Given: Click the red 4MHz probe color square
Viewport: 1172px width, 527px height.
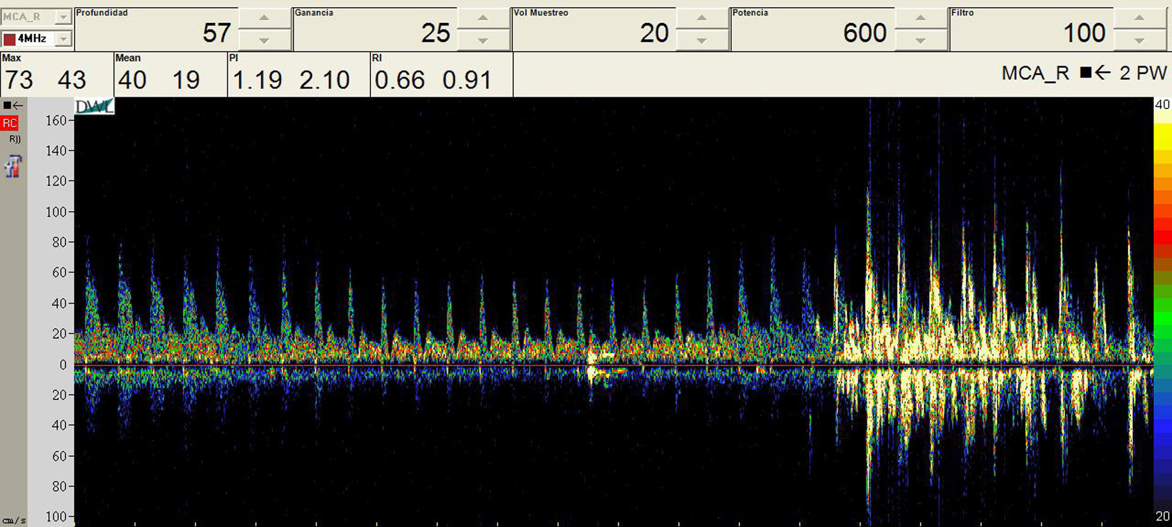Looking at the screenshot, I should (9, 39).
